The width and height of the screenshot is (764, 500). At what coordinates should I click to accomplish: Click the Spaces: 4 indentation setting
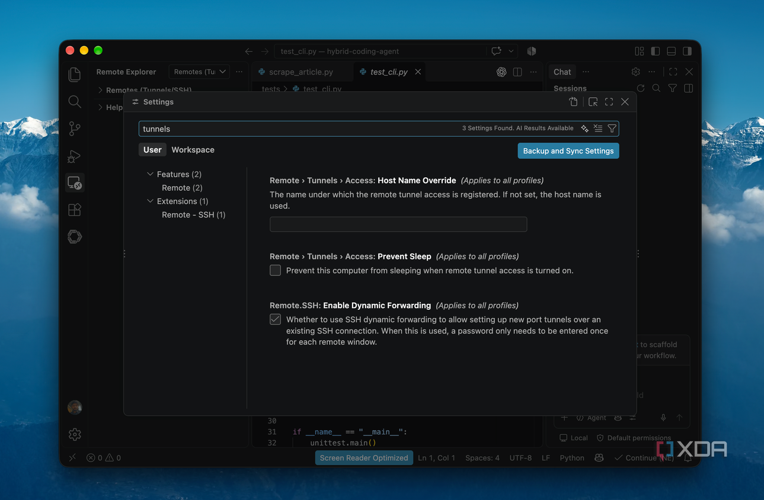pos(482,458)
